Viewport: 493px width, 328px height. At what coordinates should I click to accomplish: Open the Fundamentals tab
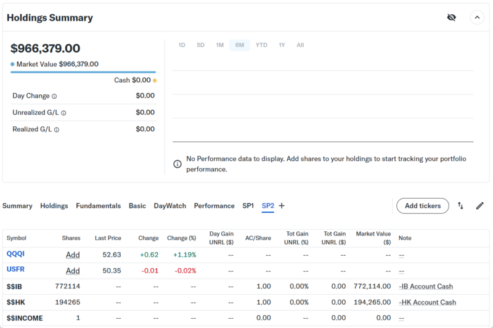pos(98,206)
